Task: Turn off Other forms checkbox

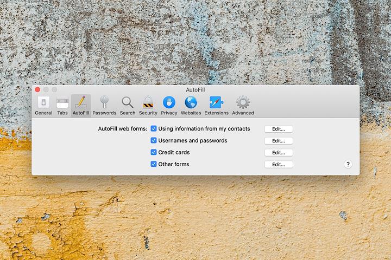Action: click(154, 164)
